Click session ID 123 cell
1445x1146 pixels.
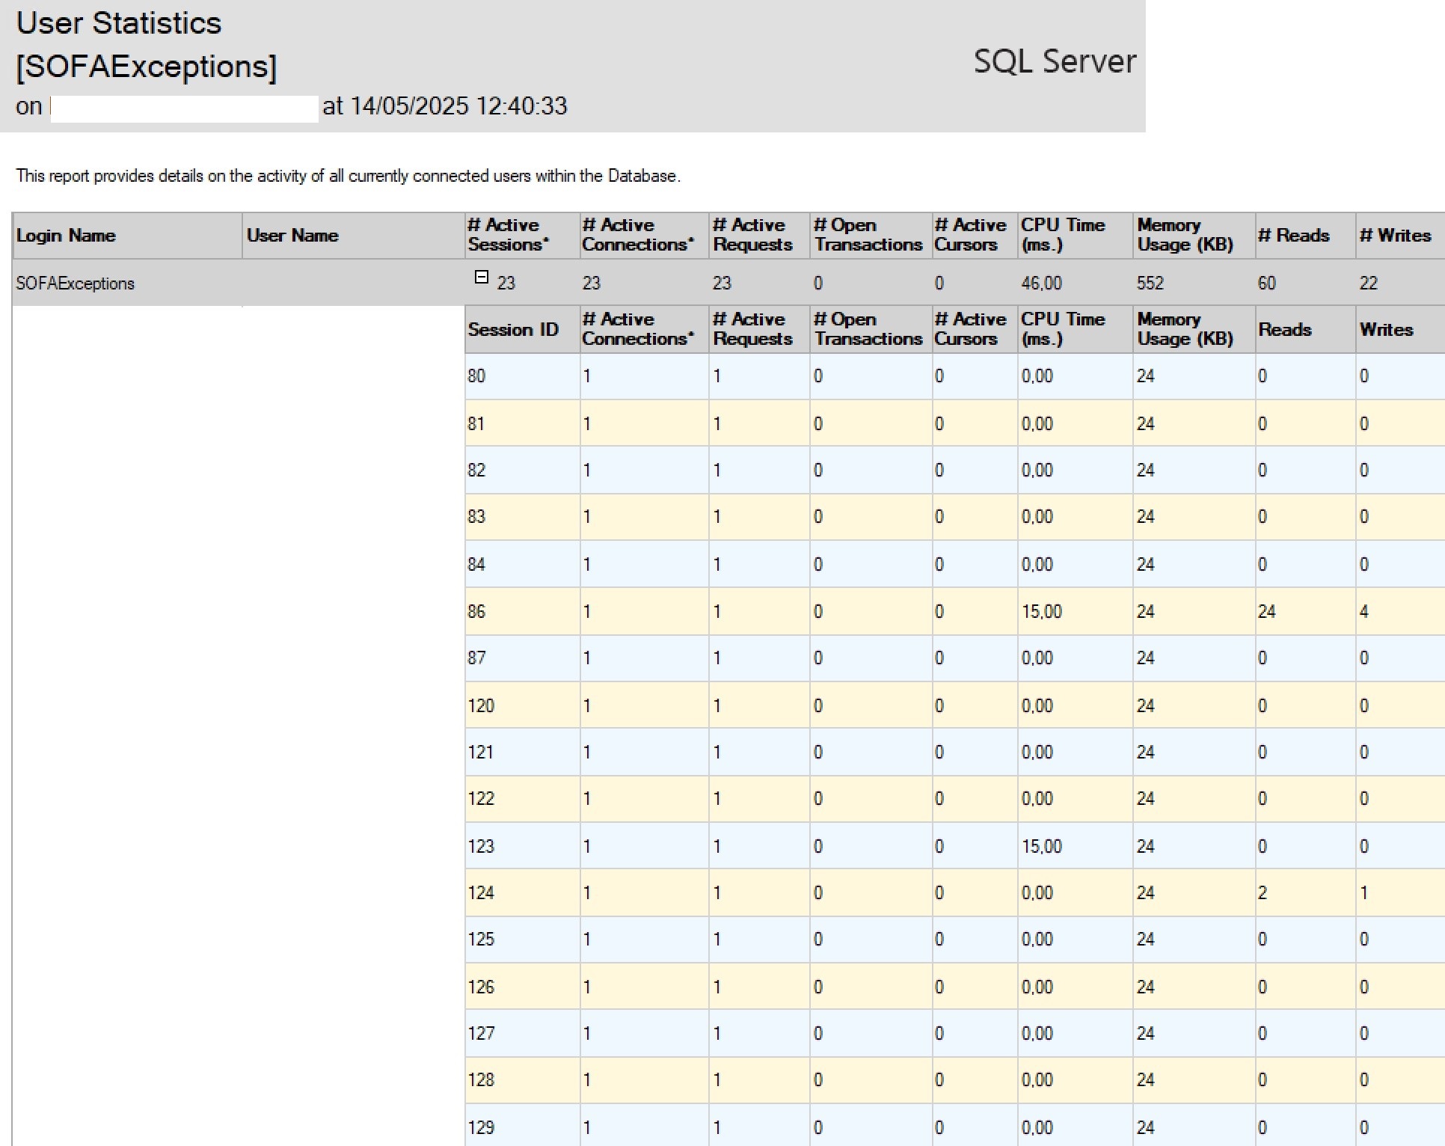[x=481, y=846]
